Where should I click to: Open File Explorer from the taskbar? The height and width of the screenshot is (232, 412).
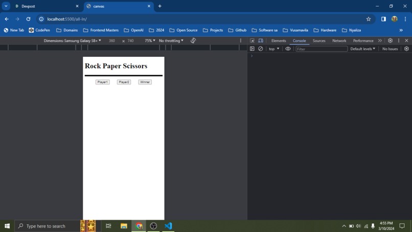click(x=124, y=226)
